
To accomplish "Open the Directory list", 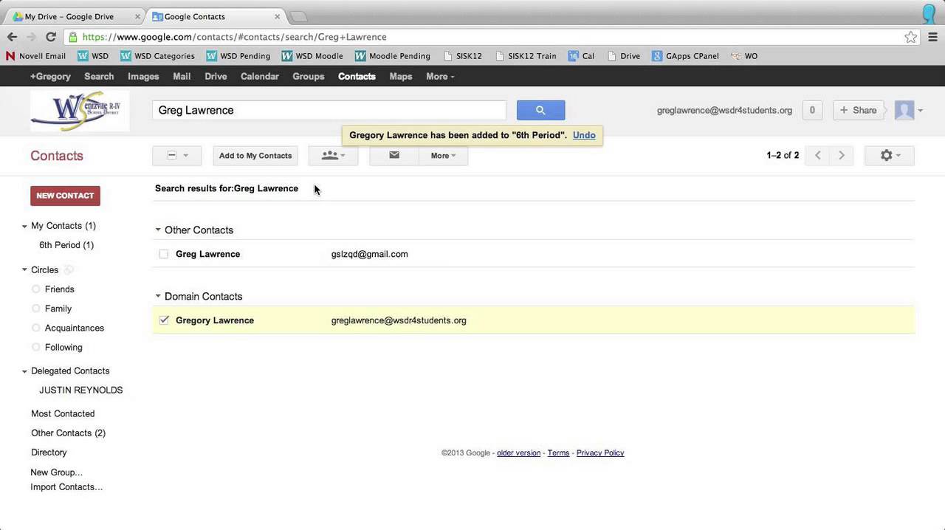I will 49,452.
